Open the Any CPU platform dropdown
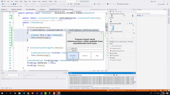This screenshot has height=95, width=170. click(x=35, y=4)
